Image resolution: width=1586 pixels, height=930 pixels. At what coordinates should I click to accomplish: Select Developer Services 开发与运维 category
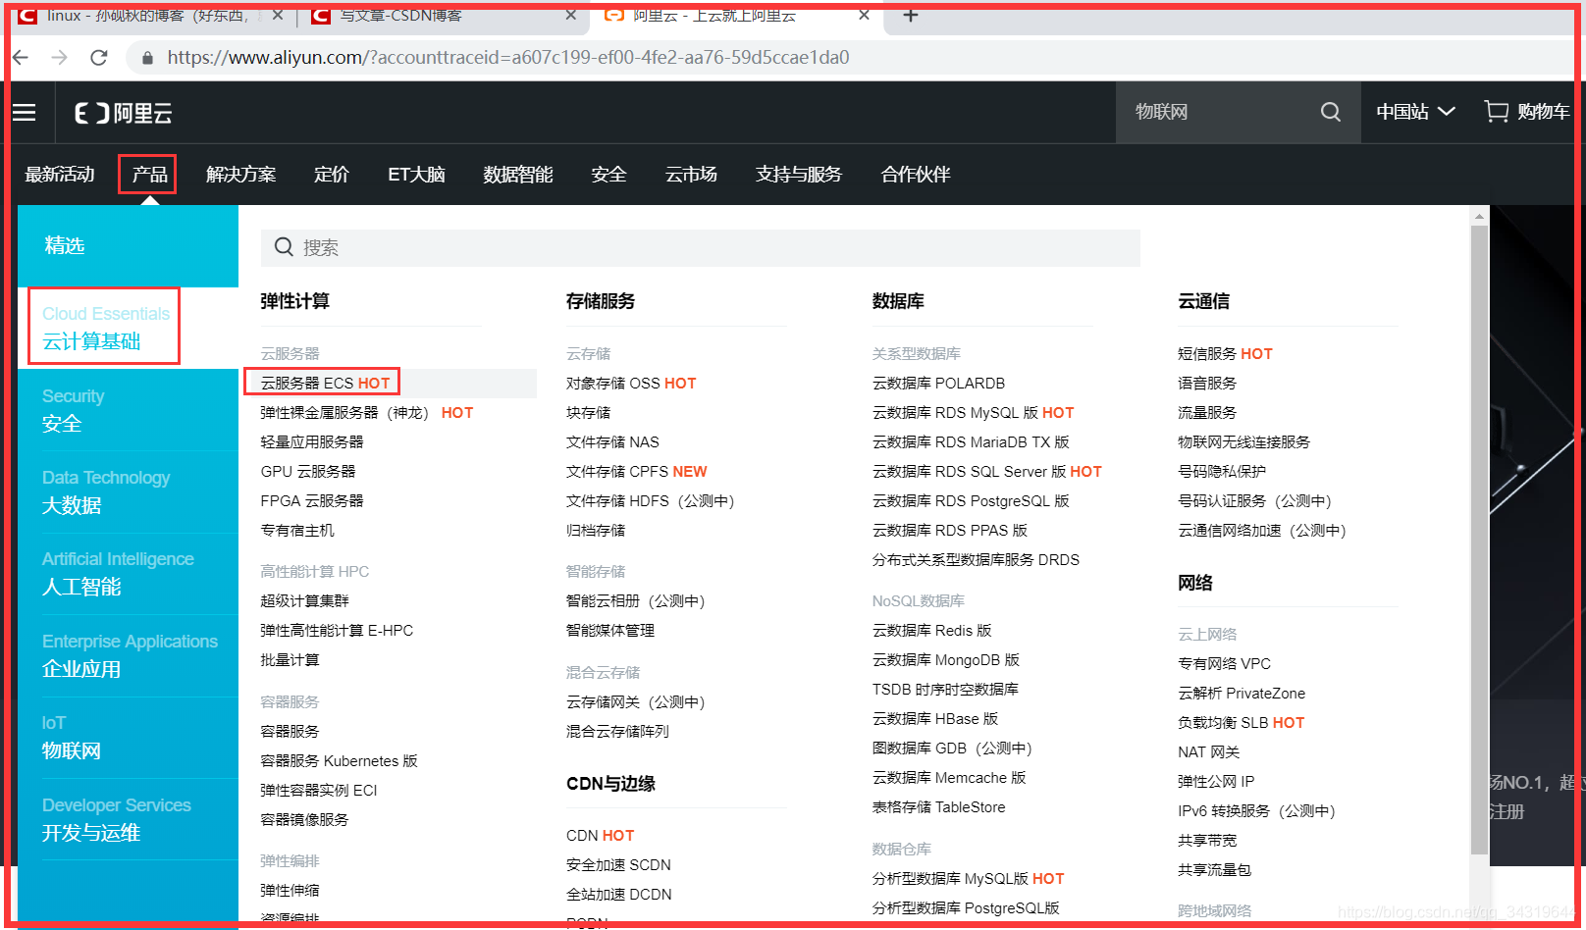(x=128, y=819)
